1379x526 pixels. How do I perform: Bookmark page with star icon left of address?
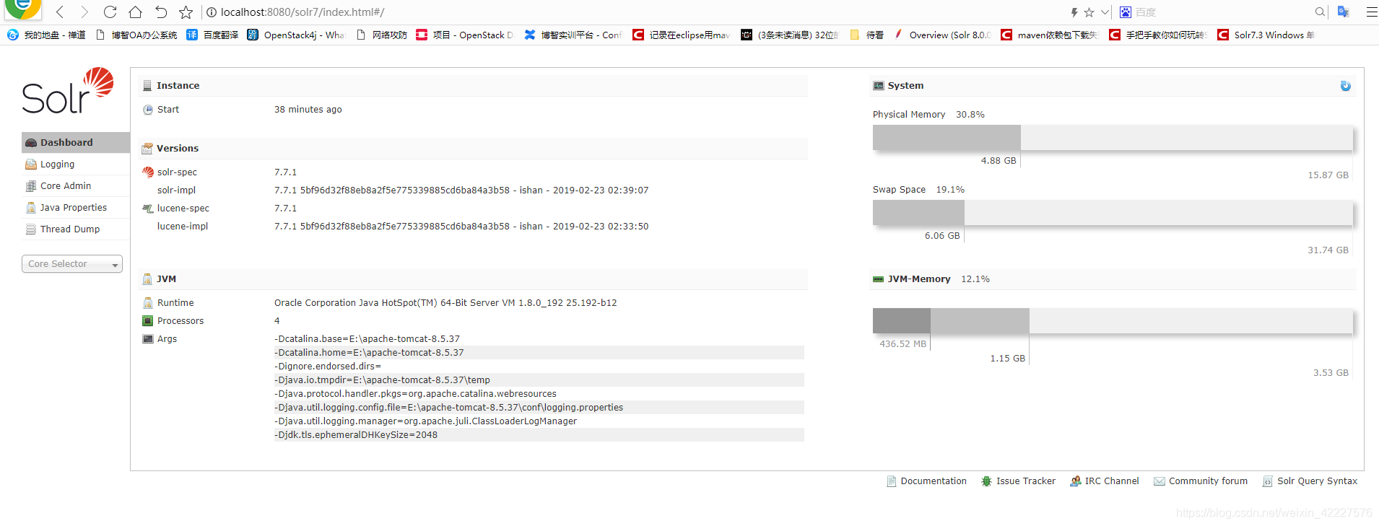[x=186, y=12]
